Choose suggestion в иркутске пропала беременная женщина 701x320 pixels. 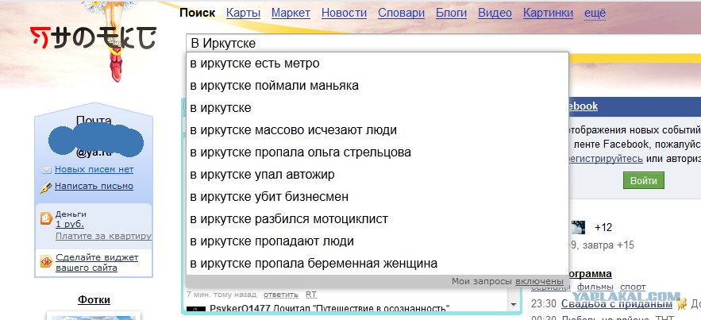click(x=377, y=264)
